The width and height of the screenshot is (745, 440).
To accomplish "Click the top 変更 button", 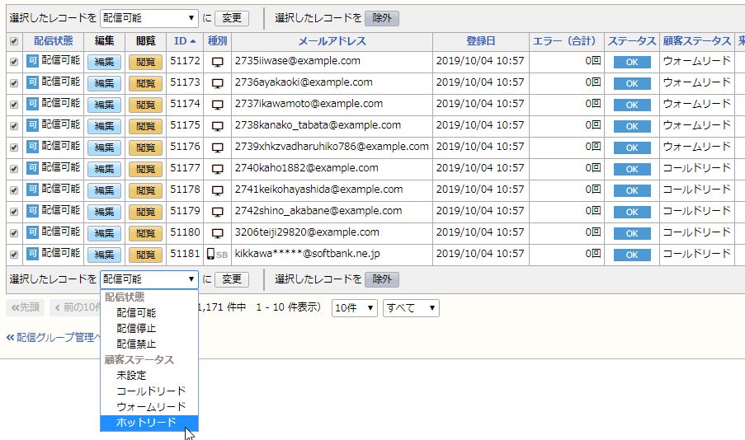I will coord(232,18).
